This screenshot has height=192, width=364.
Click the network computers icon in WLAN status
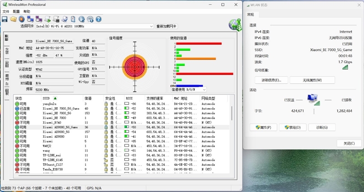(x=313, y=98)
